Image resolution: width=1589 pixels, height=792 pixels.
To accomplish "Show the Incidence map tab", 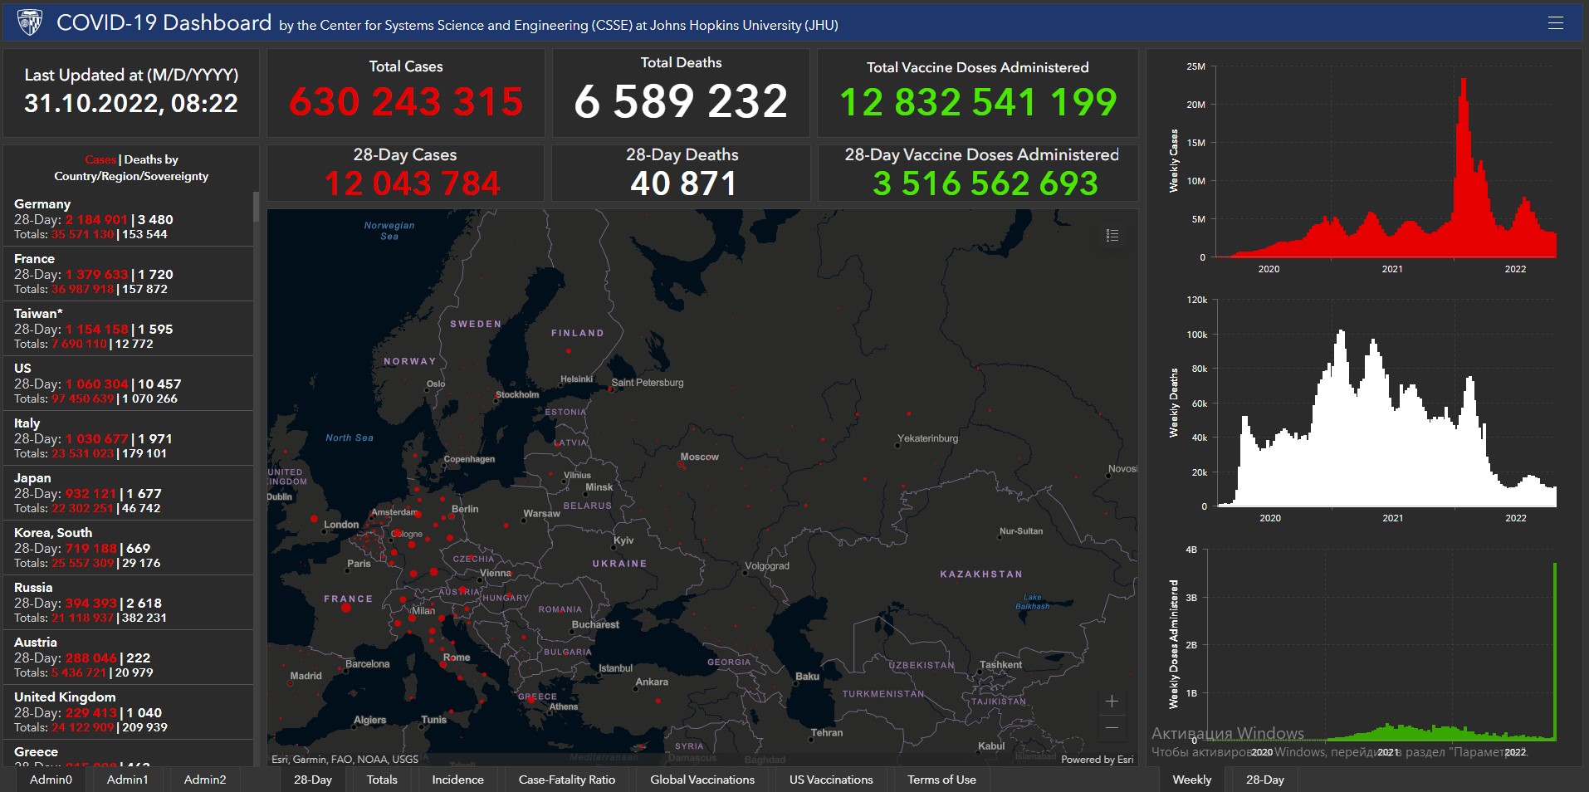I will click(457, 780).
